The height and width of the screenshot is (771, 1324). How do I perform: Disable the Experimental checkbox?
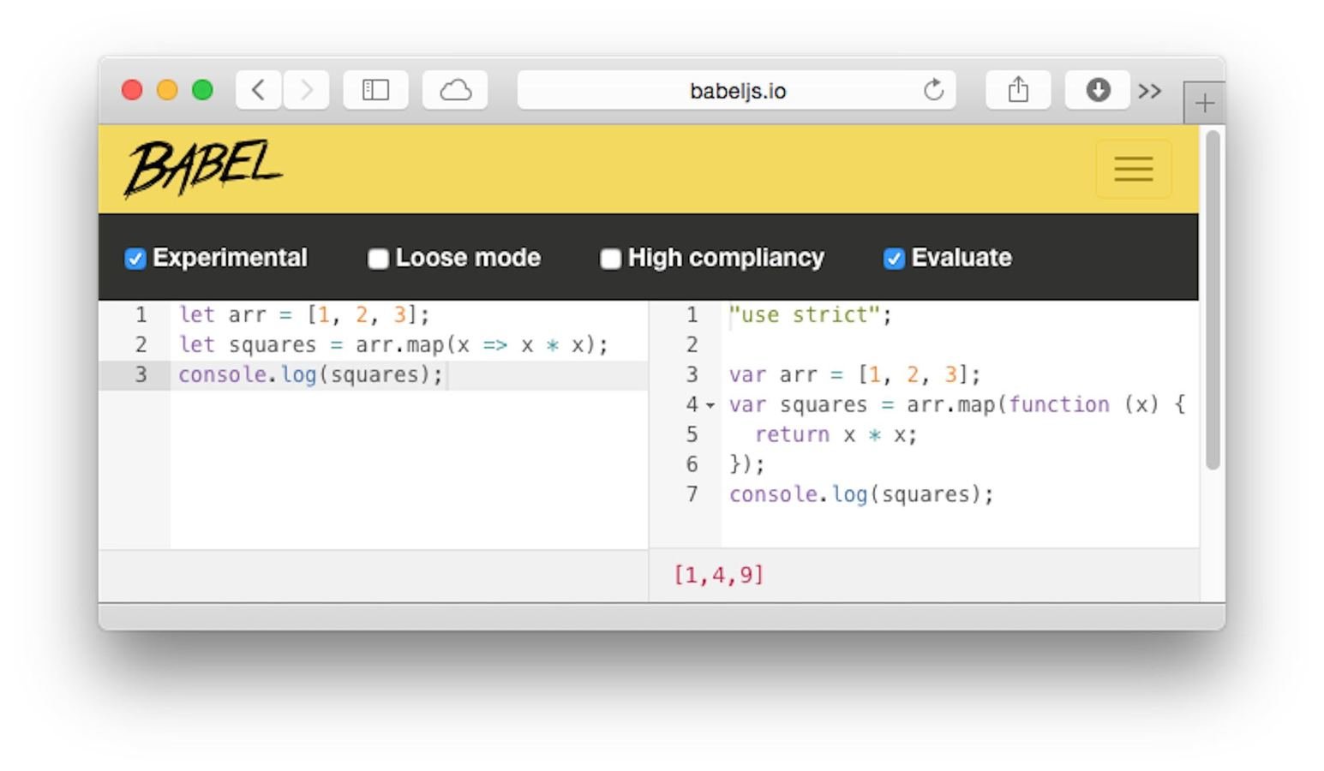pyautogui.click(x=135, y=259)
